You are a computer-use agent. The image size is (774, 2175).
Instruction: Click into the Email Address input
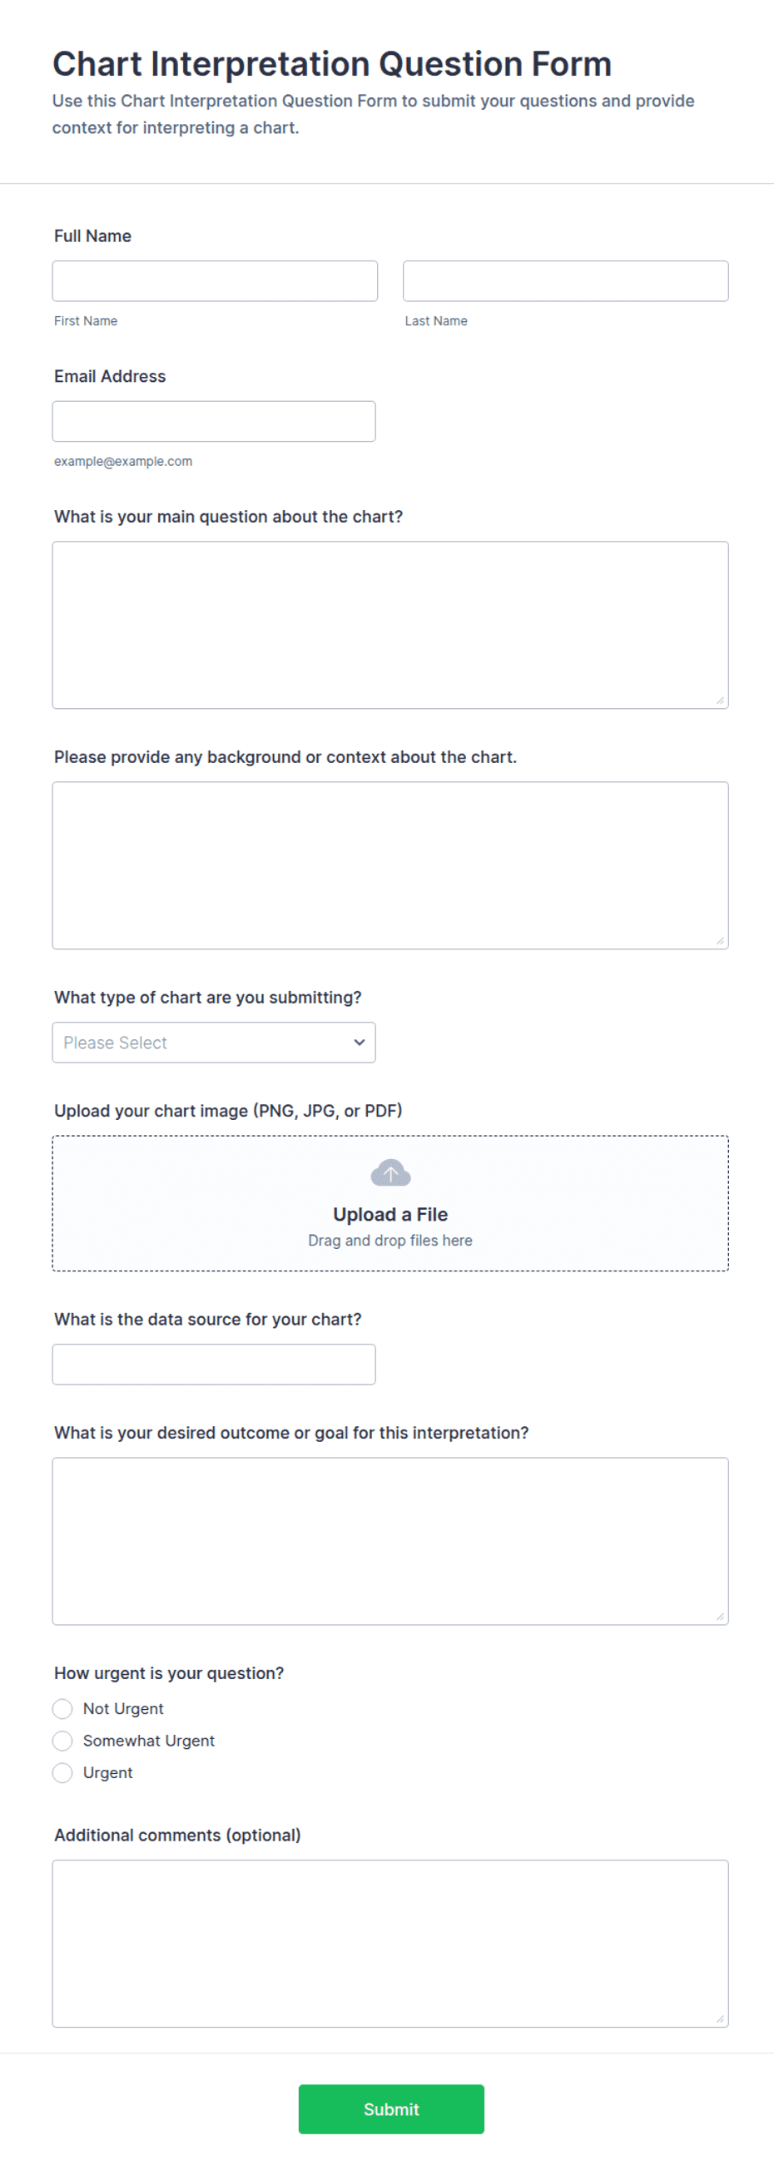click(x=214, y=420)
